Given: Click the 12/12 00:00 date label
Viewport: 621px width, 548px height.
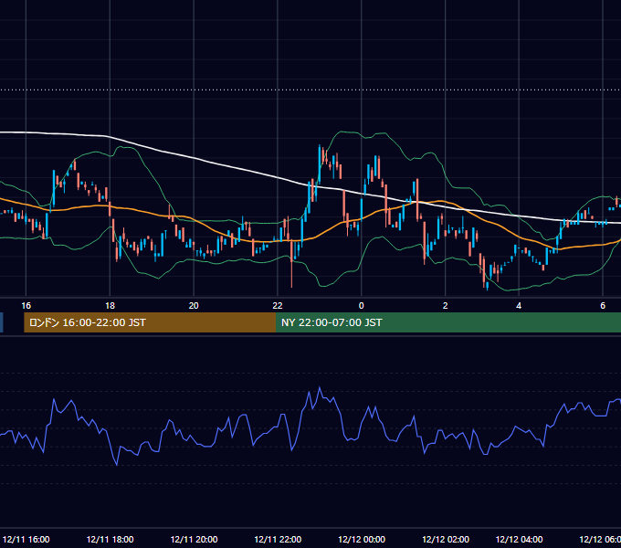Looking at the screenshot, I should [362, 539].
